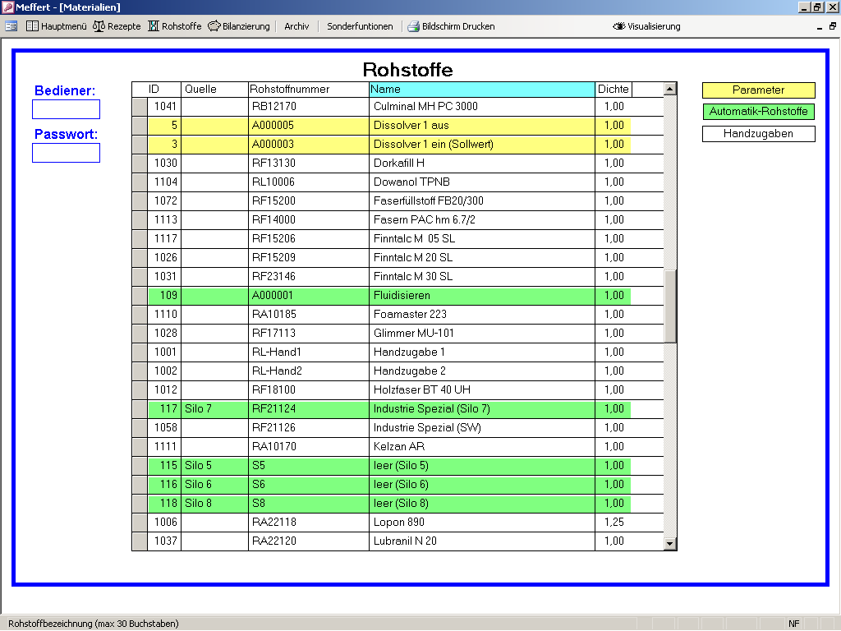The height and width of the screenshot is (631, 841).
Task: Click Quelle cell 'Silo 7'
Action: (214, 409)
